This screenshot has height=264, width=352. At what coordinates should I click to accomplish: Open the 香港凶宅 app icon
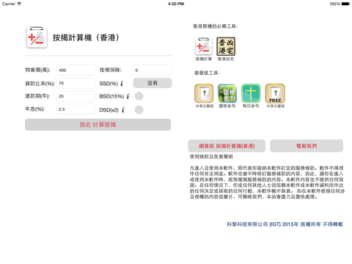[226, 46]
